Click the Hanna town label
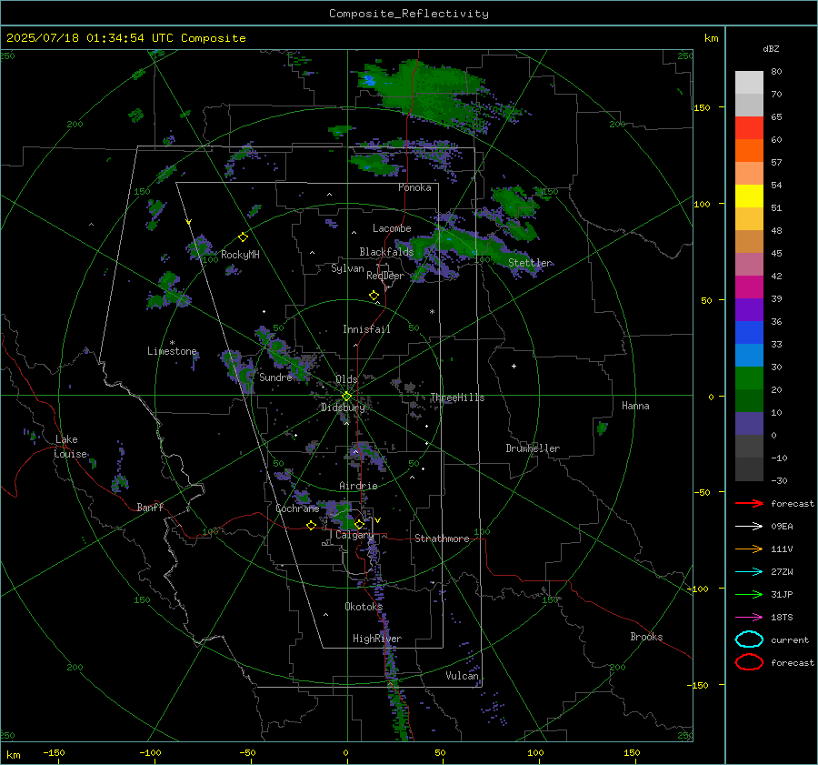Image resolution: width=818 pixels, height=765 pixels. click(x=635, y=406)
